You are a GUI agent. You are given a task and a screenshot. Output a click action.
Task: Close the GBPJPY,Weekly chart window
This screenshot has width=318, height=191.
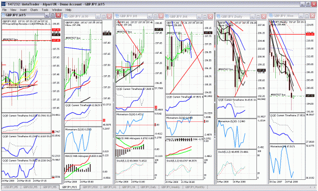[312, 16]
